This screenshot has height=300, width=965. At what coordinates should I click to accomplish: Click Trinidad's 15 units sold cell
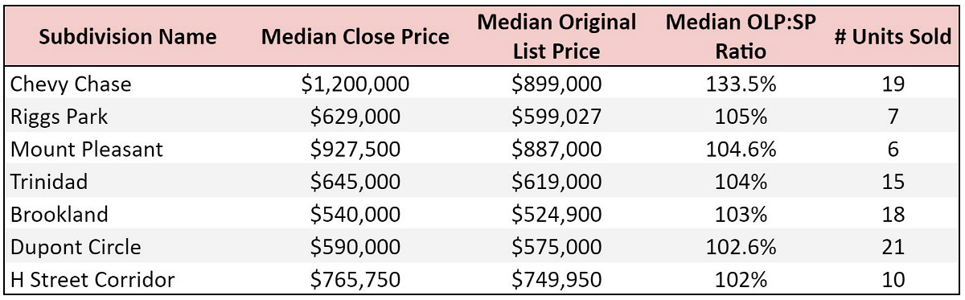[893, 183]
